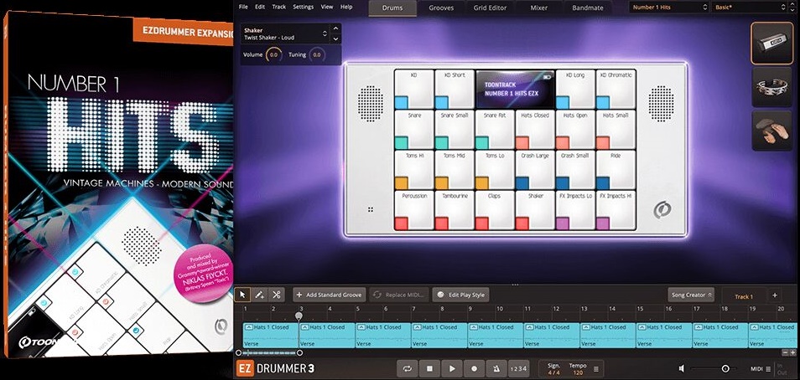The height and width of the screenshot is (380, 800).
Task: Click the Stop button in transport
Action: (429, 368)
